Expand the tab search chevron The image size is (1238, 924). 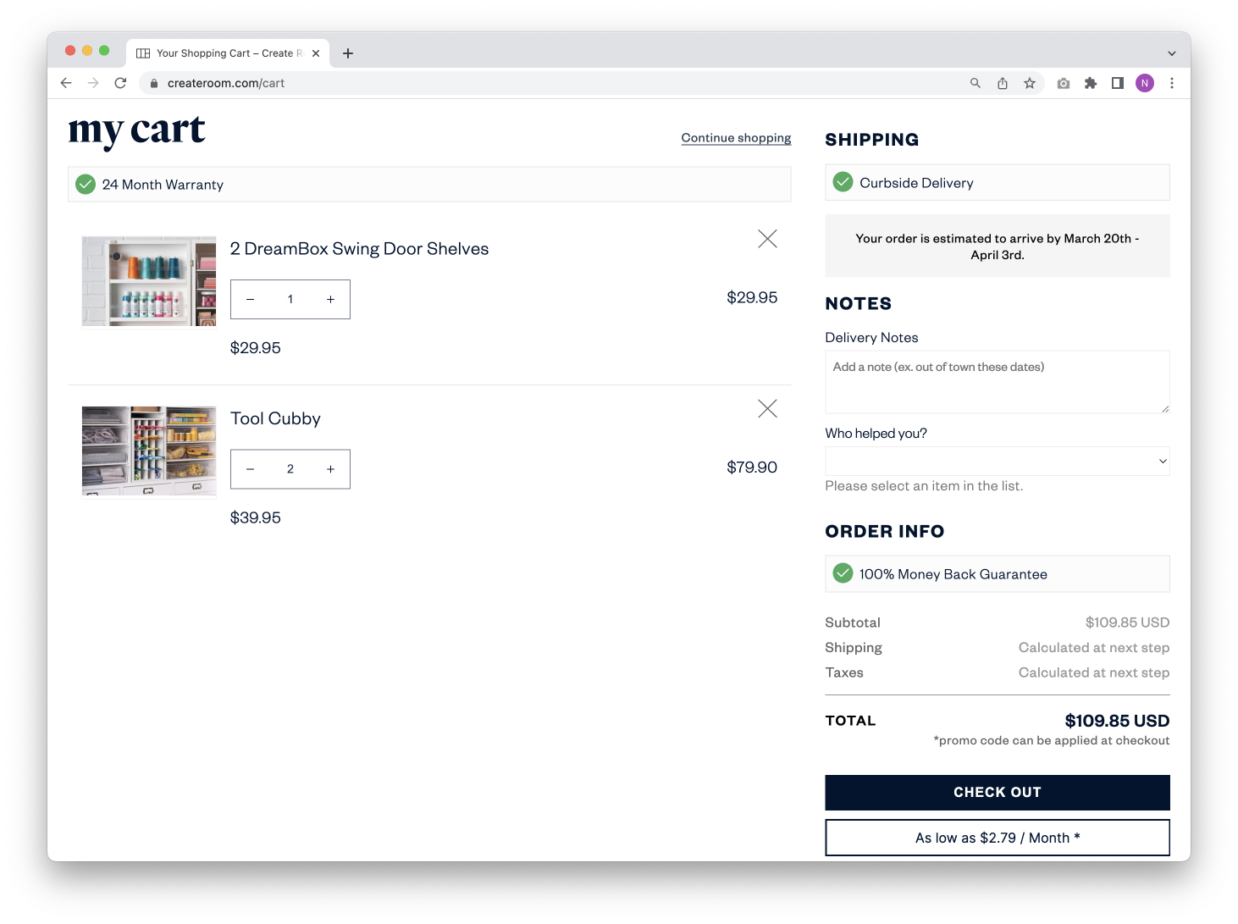click(1172, 53)
